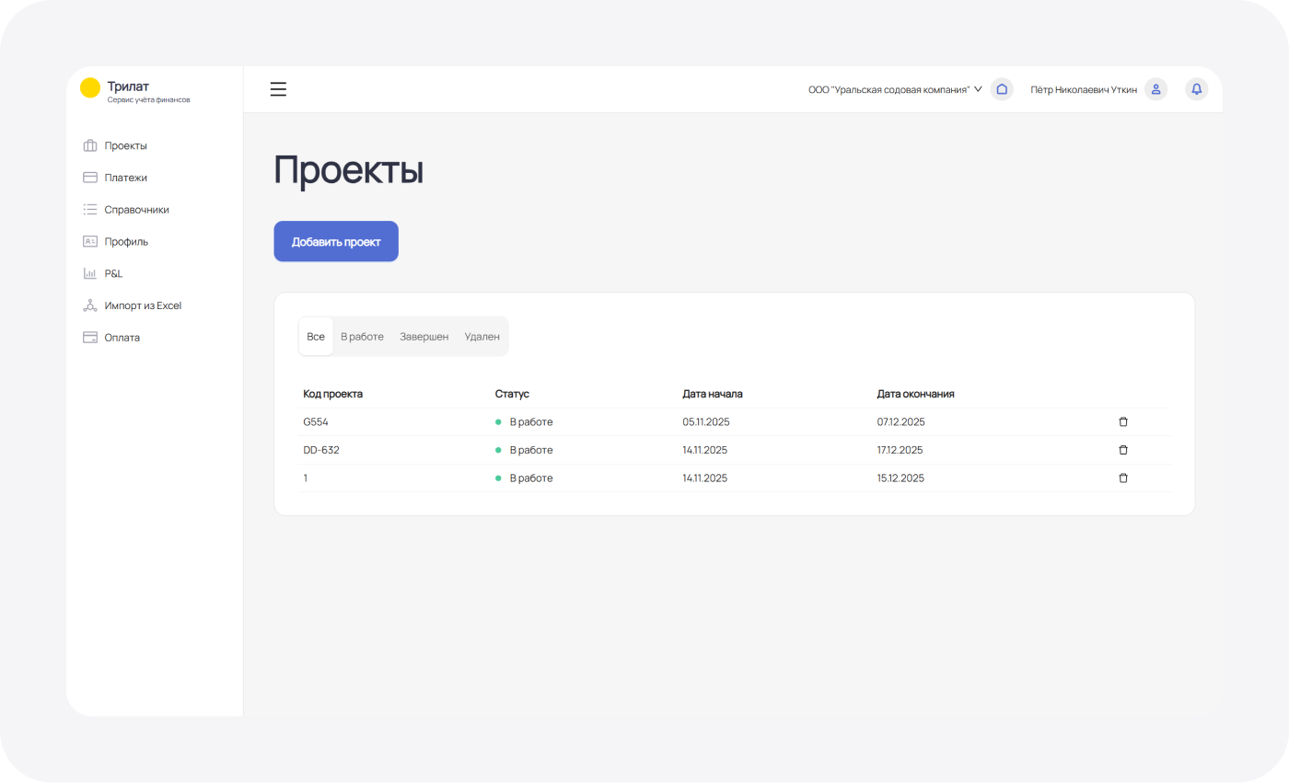Viewport: 1289px width, 783px height.
Task: Click the user profile avatar icon
Action: (1155, 89)
